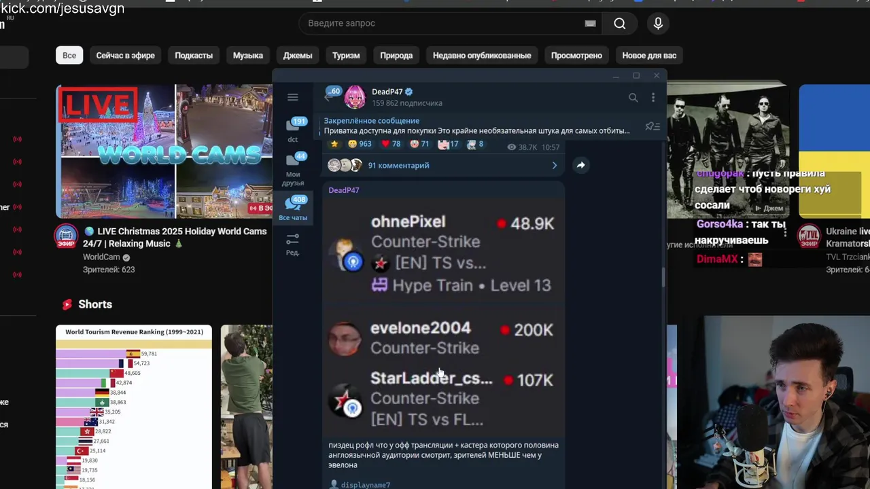Show pinned messages list icon in Telegram

(x=652, y=126)
